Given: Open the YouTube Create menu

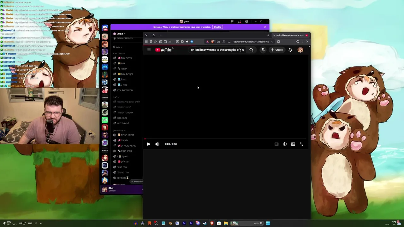Looking at the screenshot, I should pos(277,50).
